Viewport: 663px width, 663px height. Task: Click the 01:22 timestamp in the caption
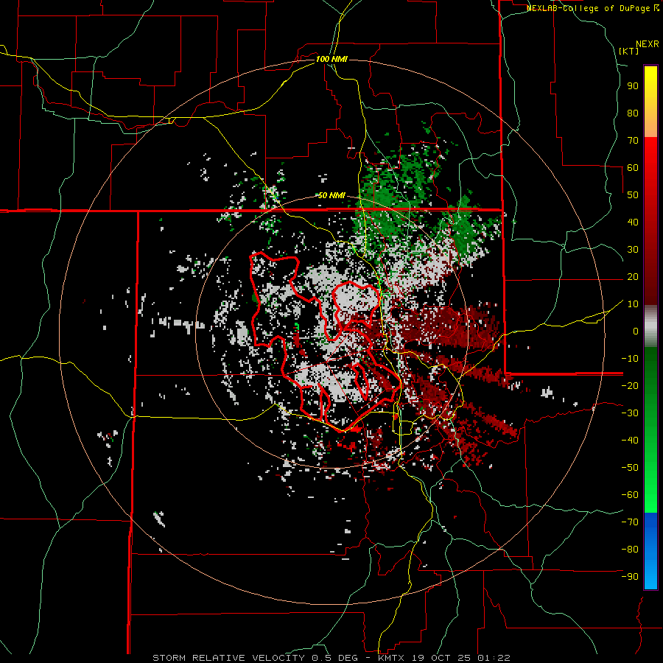coord(493,658)
